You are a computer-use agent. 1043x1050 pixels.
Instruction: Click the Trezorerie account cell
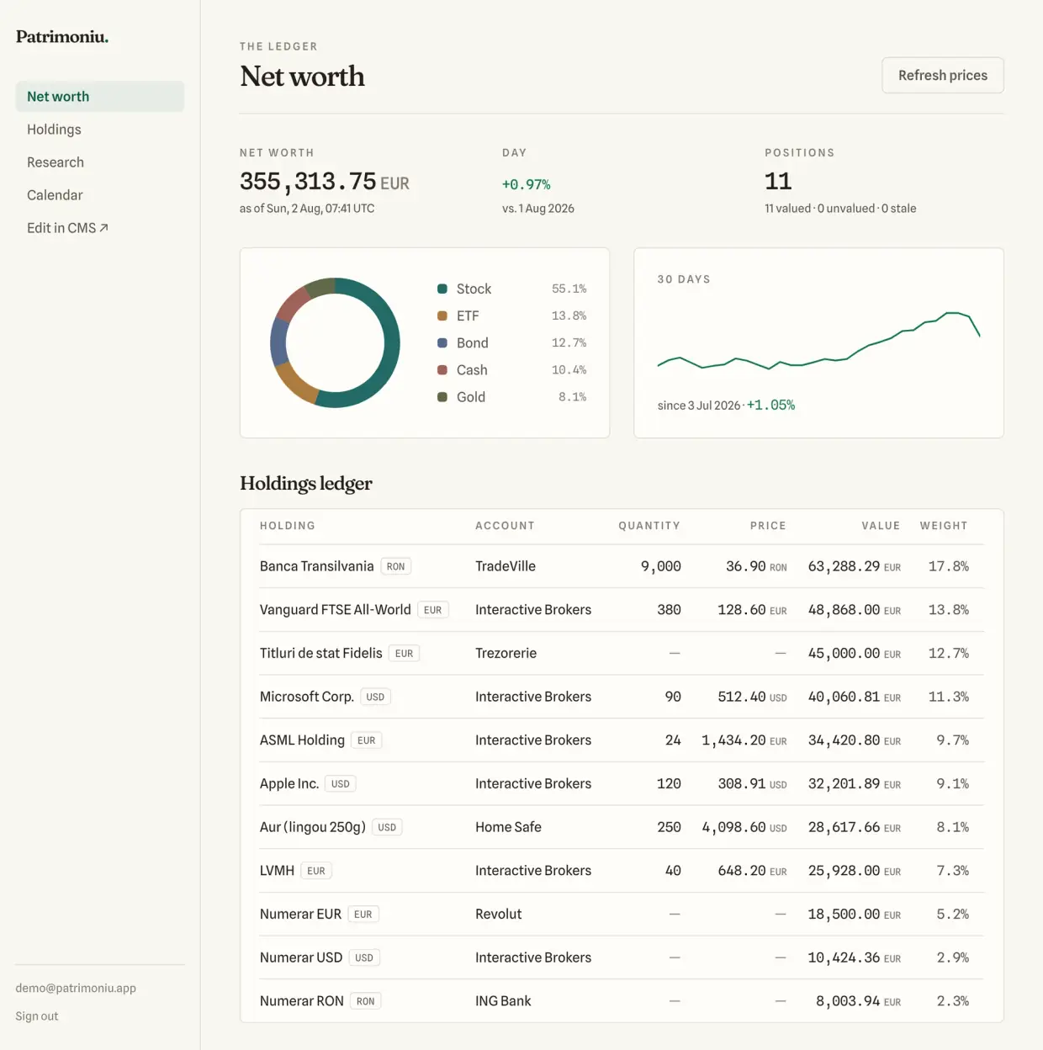[x=506, y=653]
